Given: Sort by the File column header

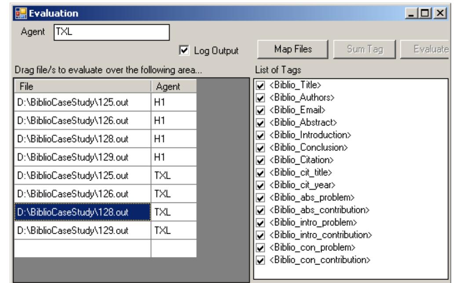Looking at the screenshot, I should click(82, 87).
